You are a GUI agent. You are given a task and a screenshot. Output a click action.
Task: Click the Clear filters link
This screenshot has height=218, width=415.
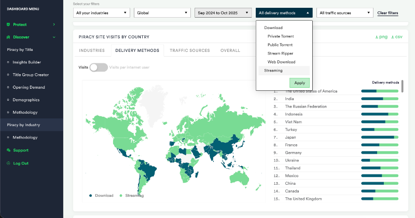point(388,13)
